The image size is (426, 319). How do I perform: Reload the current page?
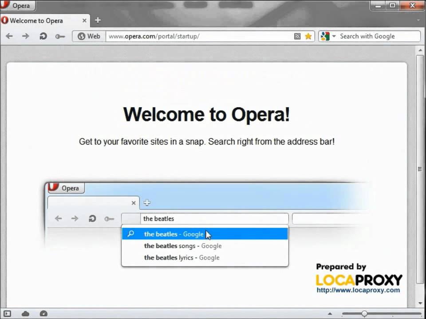point(43,36)
